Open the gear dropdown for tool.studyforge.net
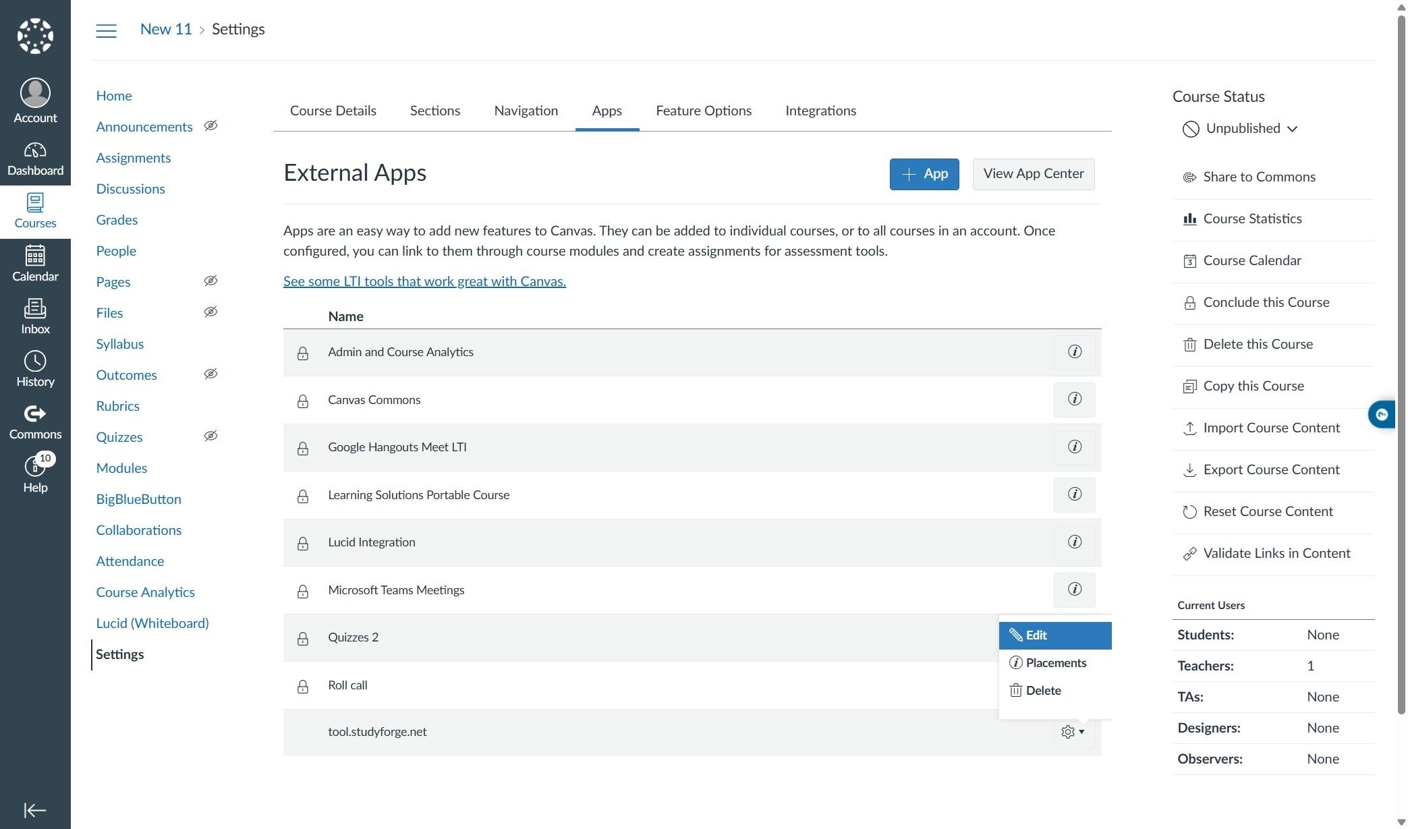 (1072, 732)
